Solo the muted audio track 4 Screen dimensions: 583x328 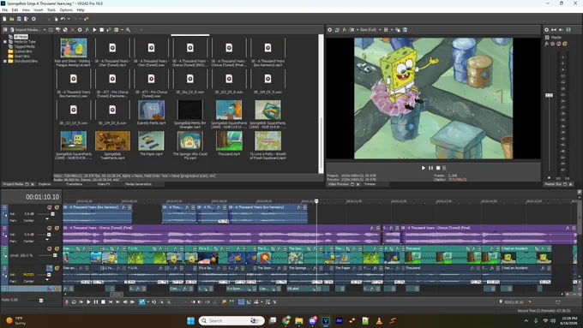click(x=57, y=268)
